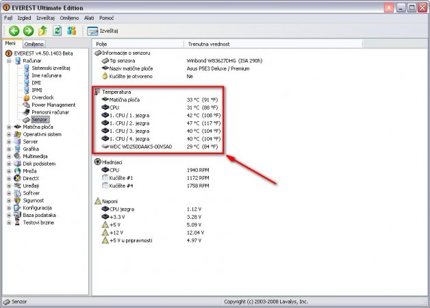Screen dimensions: 430x308
Task: Select the DMI tree item
Action: 36,83
